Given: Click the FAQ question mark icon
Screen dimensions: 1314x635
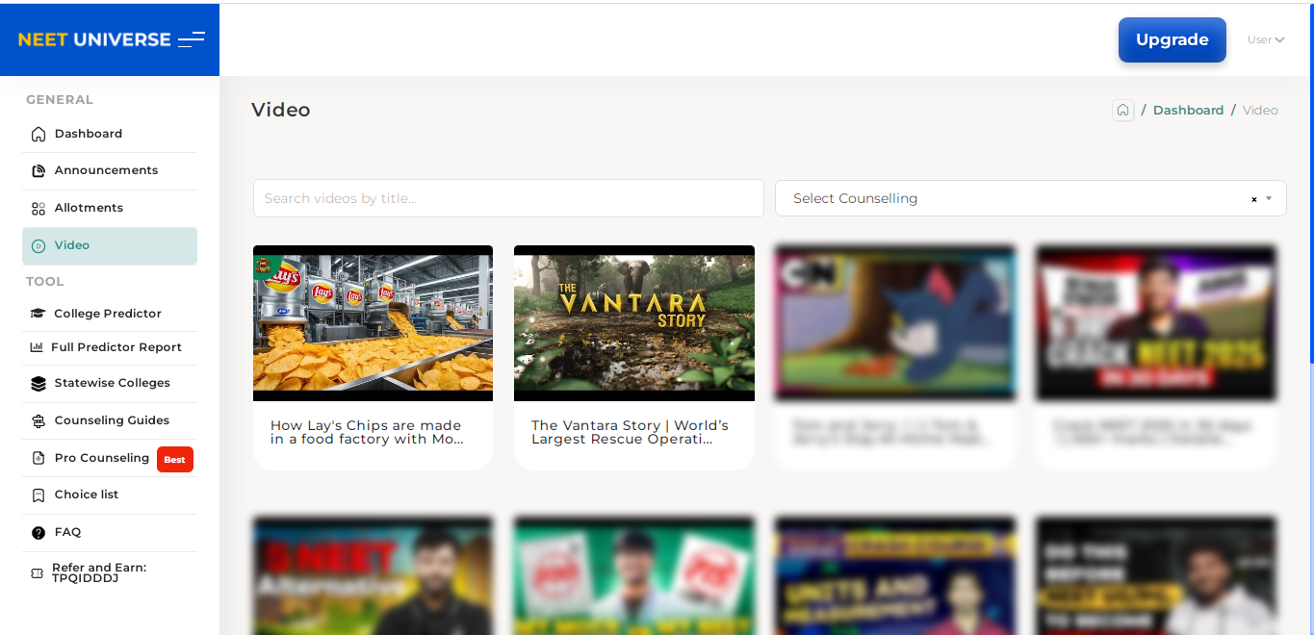Looking at the screenshot, I should coord(39,532).
